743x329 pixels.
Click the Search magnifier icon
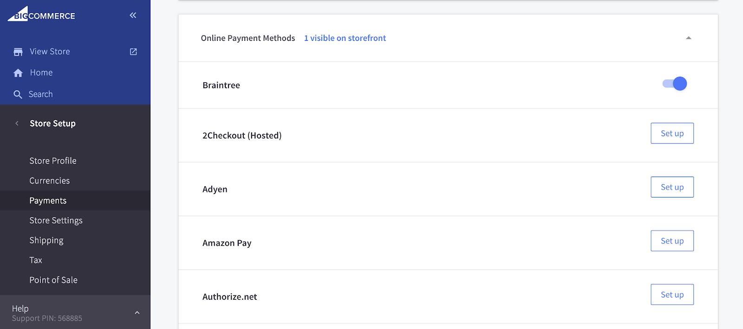[18, 94]
